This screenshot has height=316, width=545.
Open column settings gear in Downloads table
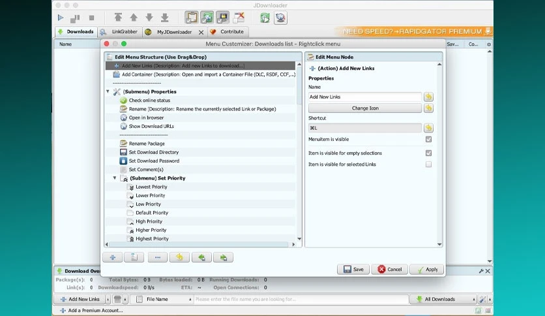[x=489, y=44]
